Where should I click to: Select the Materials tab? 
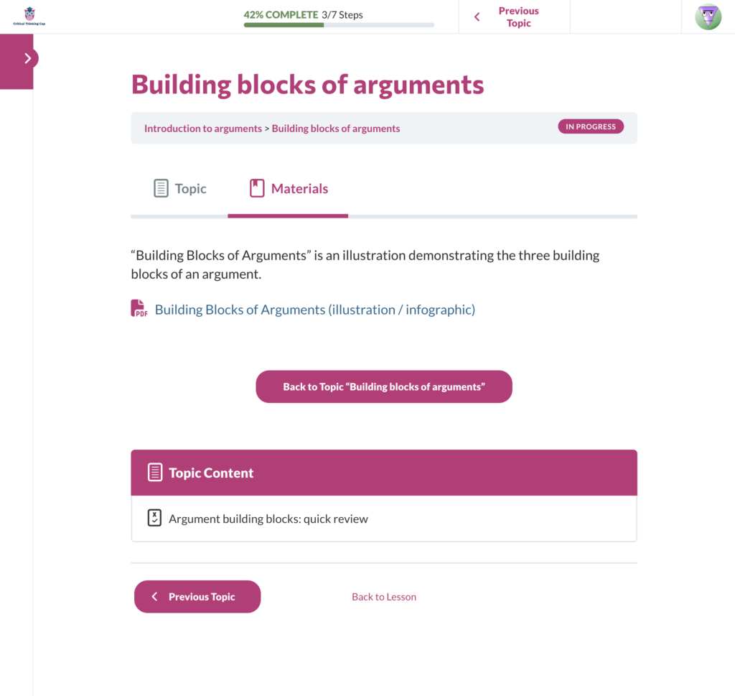tap(288, 188)
